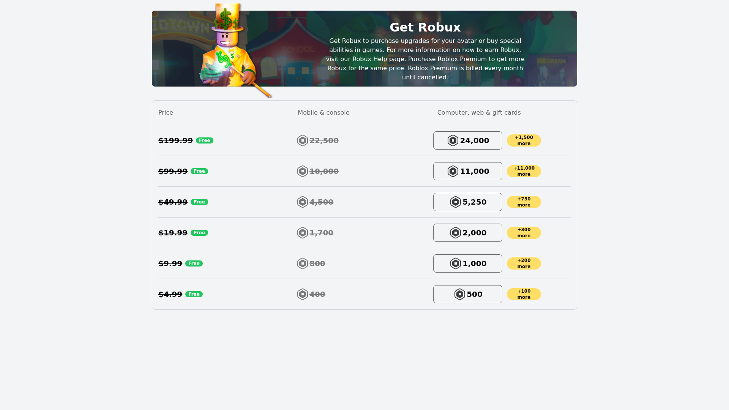The width and height of the screenshot is (729, 410).
Task: Click the Robux icon beside 1,700
Action: [302, 232]
